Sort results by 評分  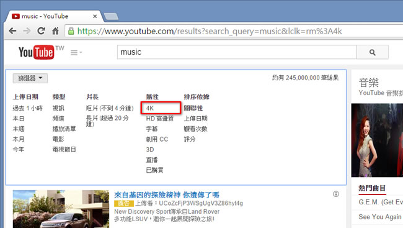(190, 139)
